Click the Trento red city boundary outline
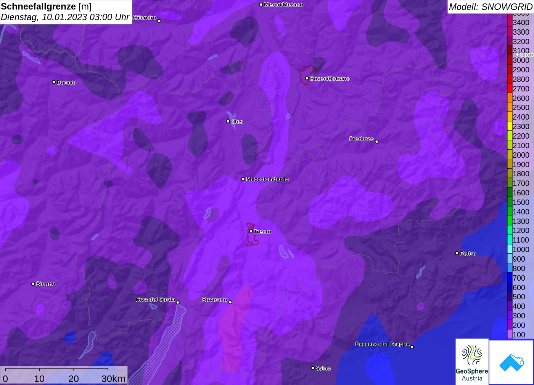 pyautogui.click(x=251, y=235)
